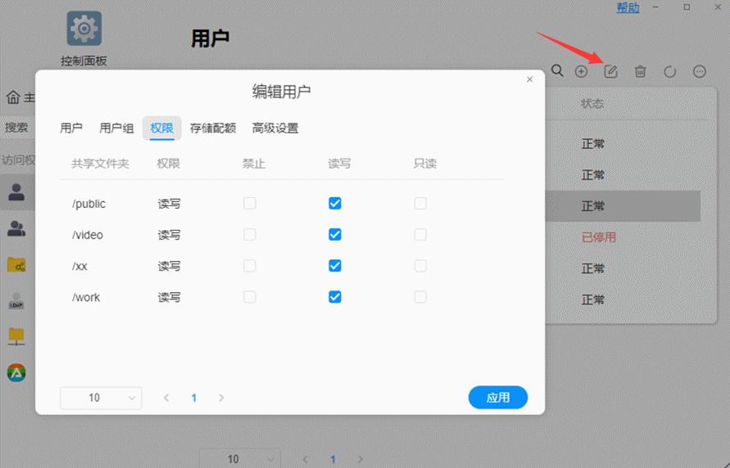
Task: Check read-only box for /public
Action: 420,203
